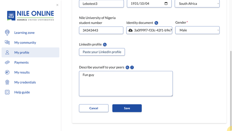Click the My profile person icon
Screen dimensions: 232x131
(7, 52)
